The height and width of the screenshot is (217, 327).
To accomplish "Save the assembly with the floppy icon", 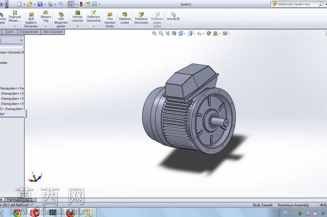I will pyautogui.click(x=40, y=4).
